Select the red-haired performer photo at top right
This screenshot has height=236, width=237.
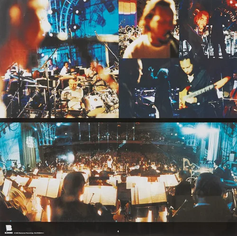pyautogui.click(x=208, y=29)
